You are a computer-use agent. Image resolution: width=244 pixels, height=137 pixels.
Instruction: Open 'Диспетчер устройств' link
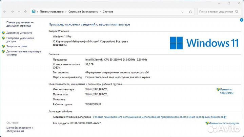click(x=19, y=33)
